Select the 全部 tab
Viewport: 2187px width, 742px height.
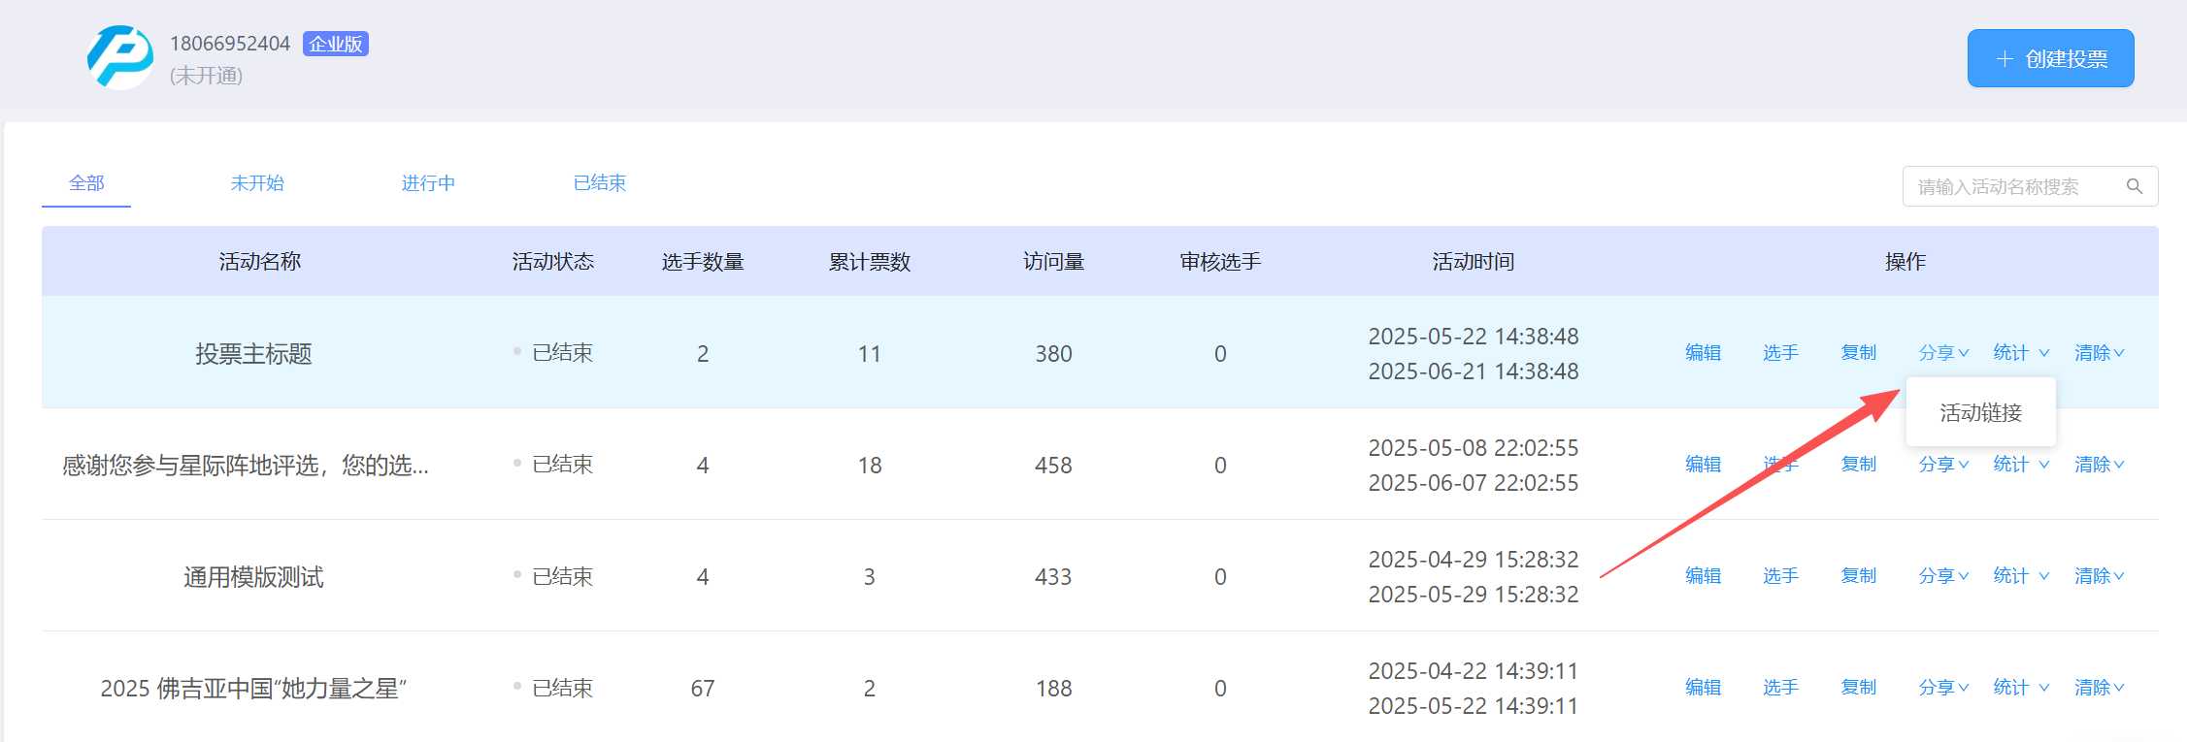coord(86,183)
